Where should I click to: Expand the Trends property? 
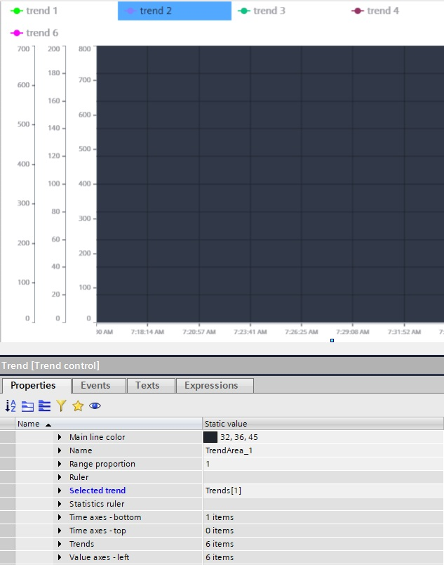click(60, 544)
